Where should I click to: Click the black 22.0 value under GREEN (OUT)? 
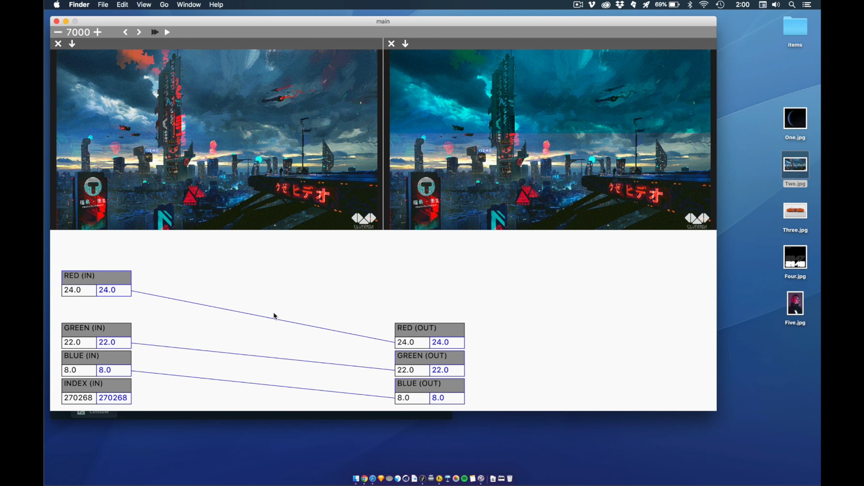412,370
